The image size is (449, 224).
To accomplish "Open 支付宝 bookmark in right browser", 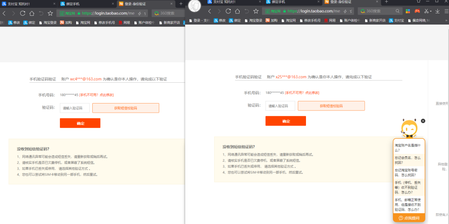I will pyautogui.click(x=397, y=21).
